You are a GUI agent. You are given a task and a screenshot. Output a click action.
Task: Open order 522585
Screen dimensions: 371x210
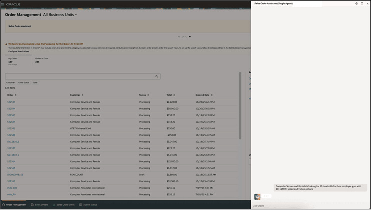coord(11,115)
